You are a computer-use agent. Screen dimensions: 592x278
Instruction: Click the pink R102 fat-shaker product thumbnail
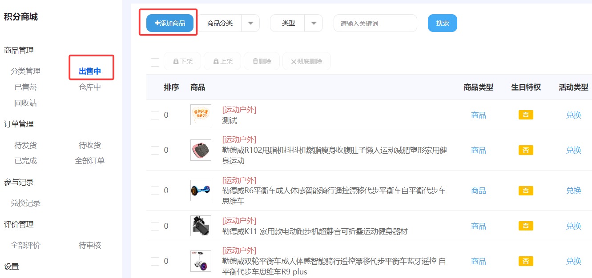[x=201, y=150]
